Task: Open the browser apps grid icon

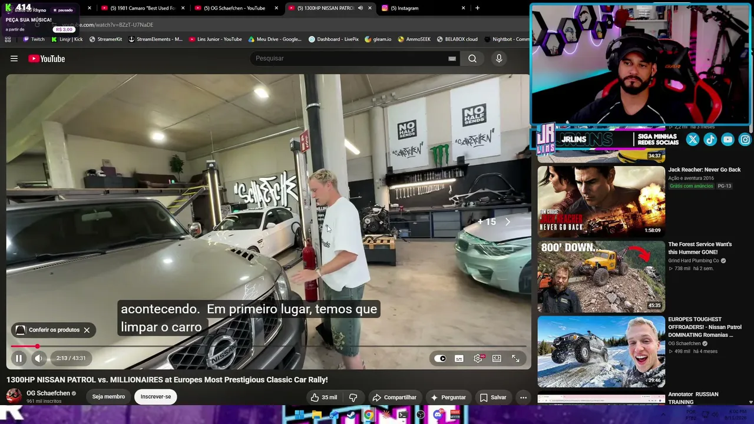Action: click(8, 39)
